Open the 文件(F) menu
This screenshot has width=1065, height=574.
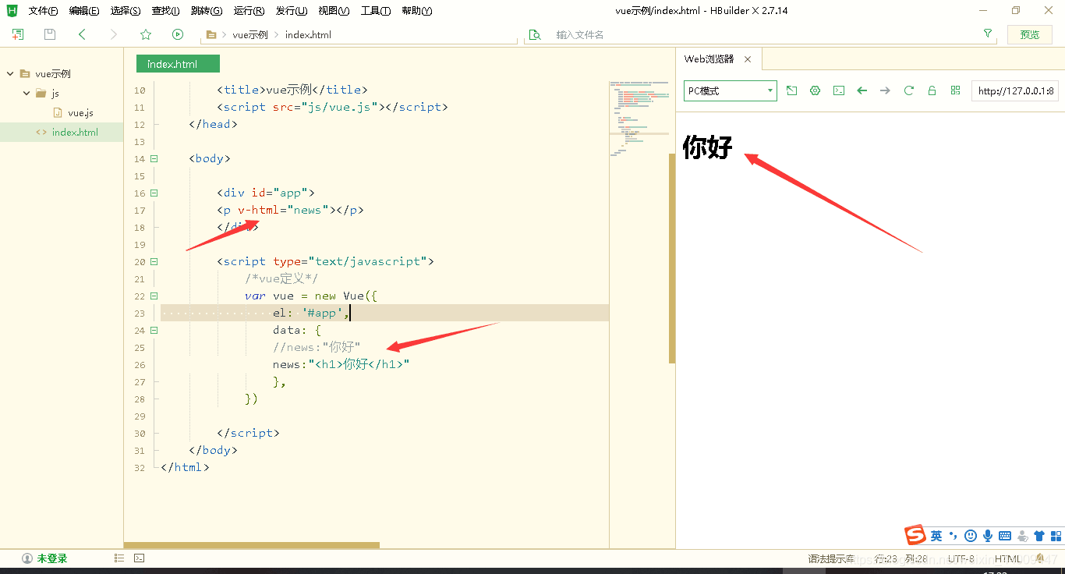coord(43,11)
